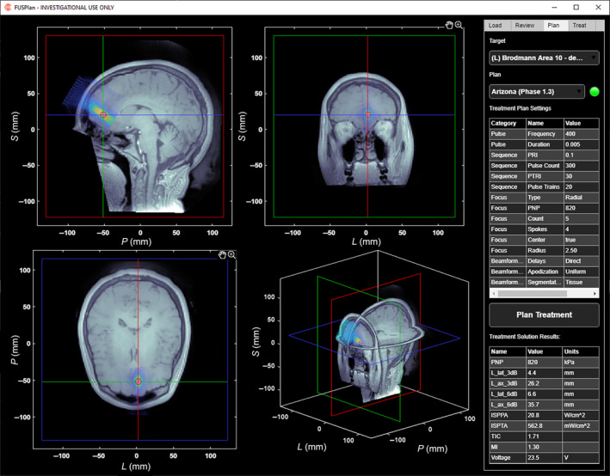Image resolution: width=610 pixels, height=476 pixels.
Task: Go to the Treat tab
Action: (x=580, y=26)
